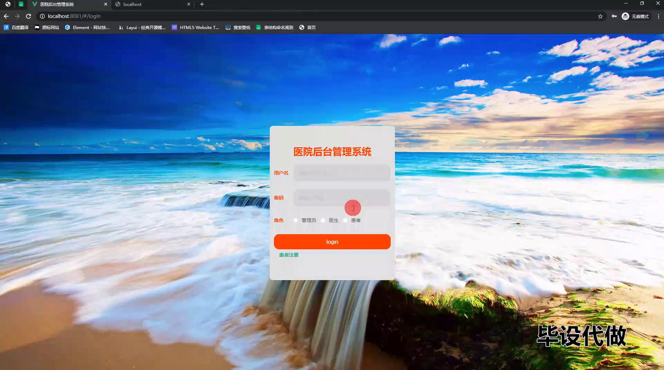This screenshot has width=664, height=370.
Task: Open the saved passwords key icon
Action: (x=614, y=16)
